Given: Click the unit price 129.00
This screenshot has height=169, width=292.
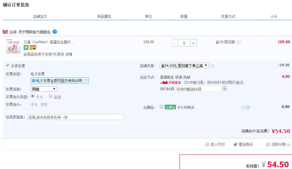Looking at the screenshot, I should click(148, 42).
